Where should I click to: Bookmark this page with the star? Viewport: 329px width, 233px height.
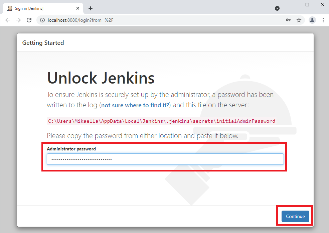pyautogui.click(x=299, y=20)
